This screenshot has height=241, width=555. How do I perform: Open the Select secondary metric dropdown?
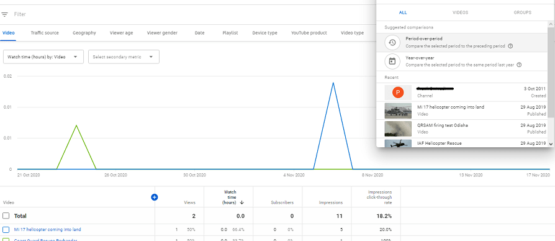124,57
